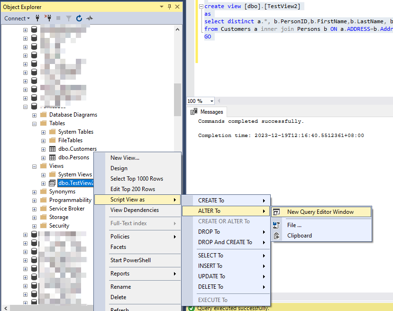Click the Disconnect server plug icon
The image size is (393, 311).
tap(49, 18)
